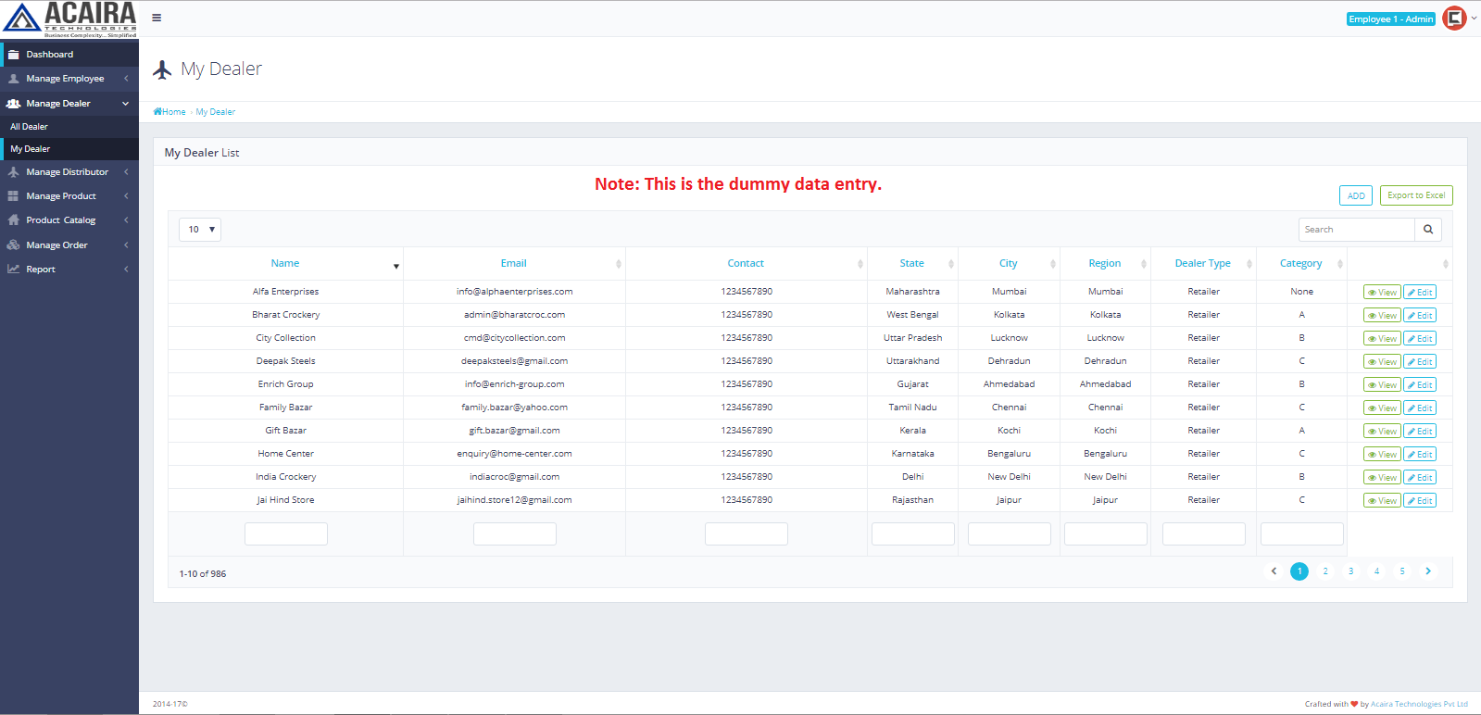The height and width of the screenshot is (715, 1481).
Task: Click the Export to Excel button
Action: click(x=1415, y=195)
